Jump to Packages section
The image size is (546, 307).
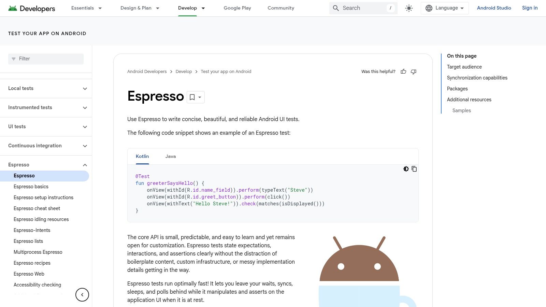(x=457, y=89)
